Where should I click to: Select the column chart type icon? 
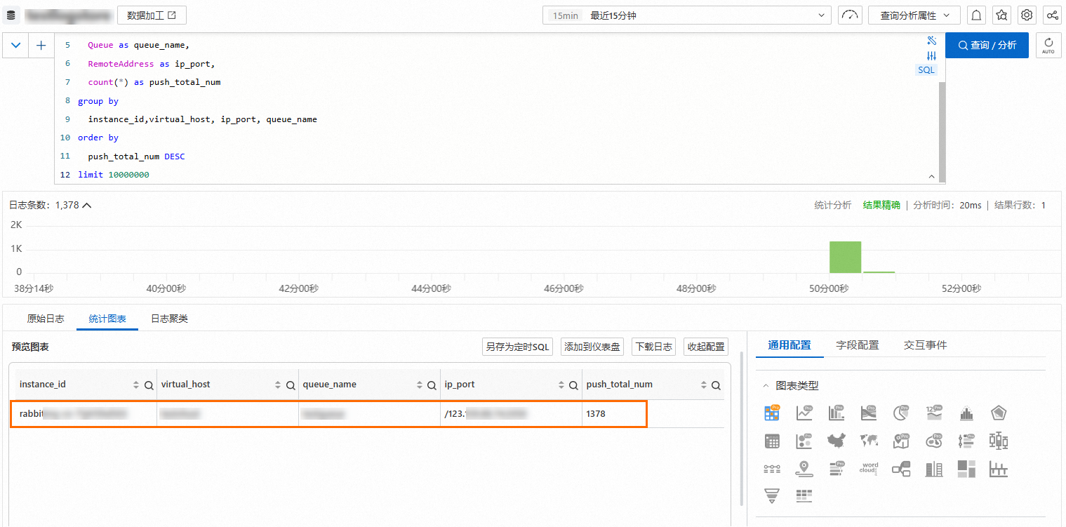click(x=837, y=413)
